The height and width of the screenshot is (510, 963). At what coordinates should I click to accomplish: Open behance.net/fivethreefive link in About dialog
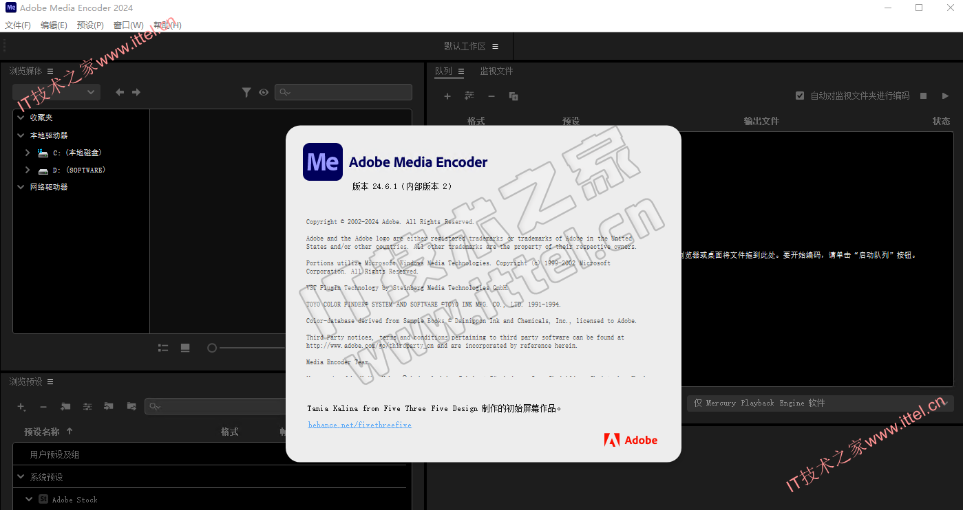(360, 425)
